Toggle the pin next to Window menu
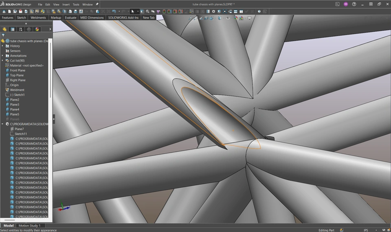Screen dimensions: 391x232 (97, 4)
